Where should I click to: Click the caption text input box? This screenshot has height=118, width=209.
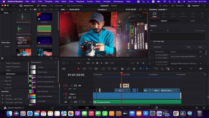pyautogui.click(x=178, y=36)
